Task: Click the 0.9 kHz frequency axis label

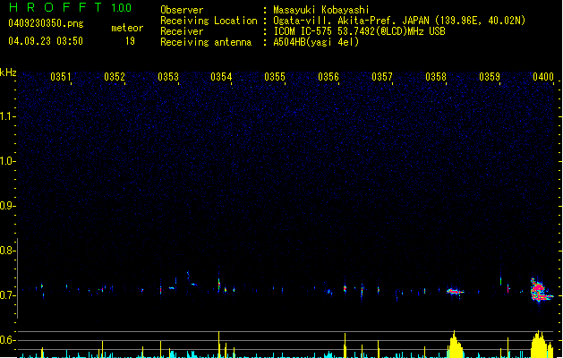Action: tap(7, 206)
